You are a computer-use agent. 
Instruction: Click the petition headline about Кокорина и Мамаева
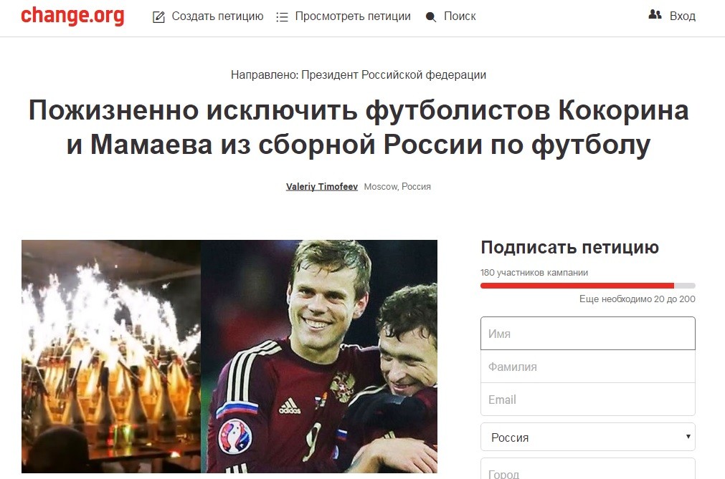pos(359,127)
